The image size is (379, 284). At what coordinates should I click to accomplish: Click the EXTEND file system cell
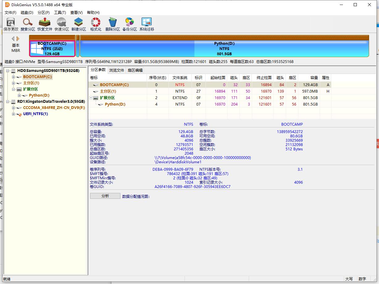tap(180, 98)
